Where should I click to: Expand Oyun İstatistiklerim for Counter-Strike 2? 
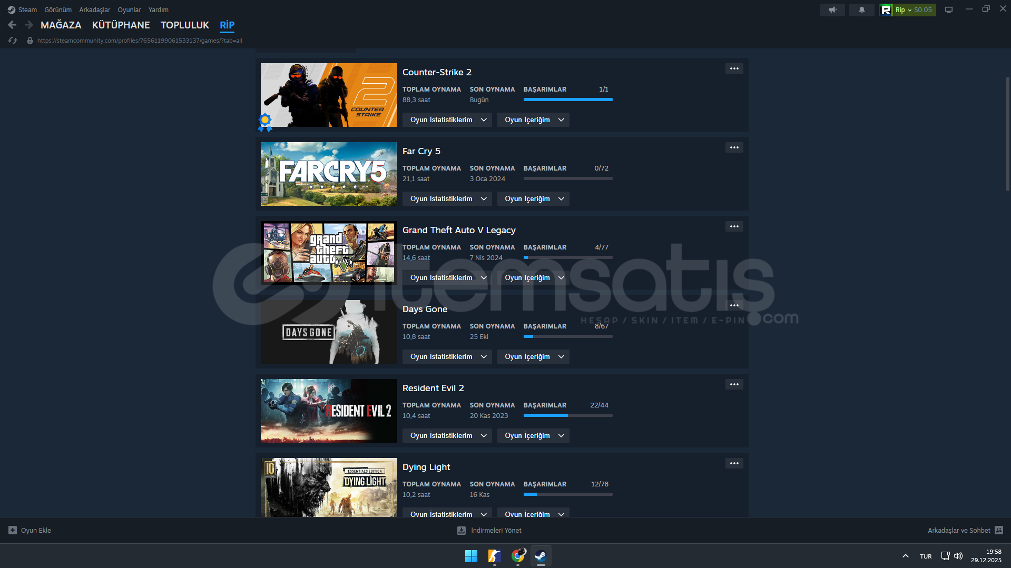[447, 119]
